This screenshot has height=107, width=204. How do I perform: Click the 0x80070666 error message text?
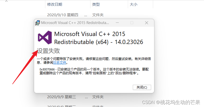(94, 71)
